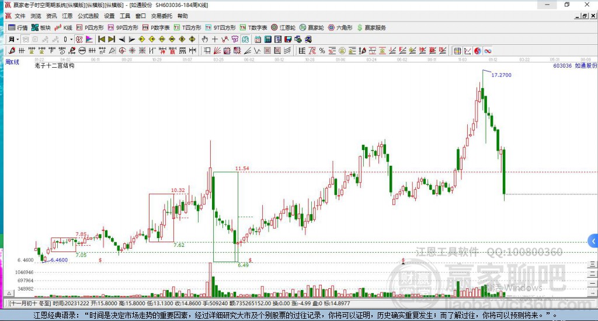Open the calculator icon
The height and width of the screenshot is (321, 598).
(267, 39)
